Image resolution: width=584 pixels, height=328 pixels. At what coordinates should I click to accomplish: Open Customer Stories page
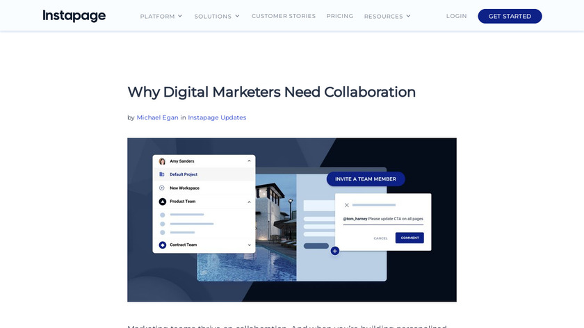tap(284, 16)
